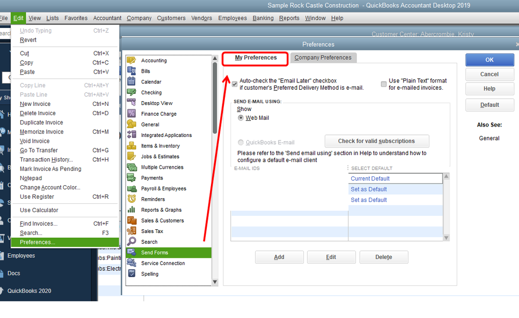
Task: Click the Payroll & Employees icon
Action: tap(132, 188)
